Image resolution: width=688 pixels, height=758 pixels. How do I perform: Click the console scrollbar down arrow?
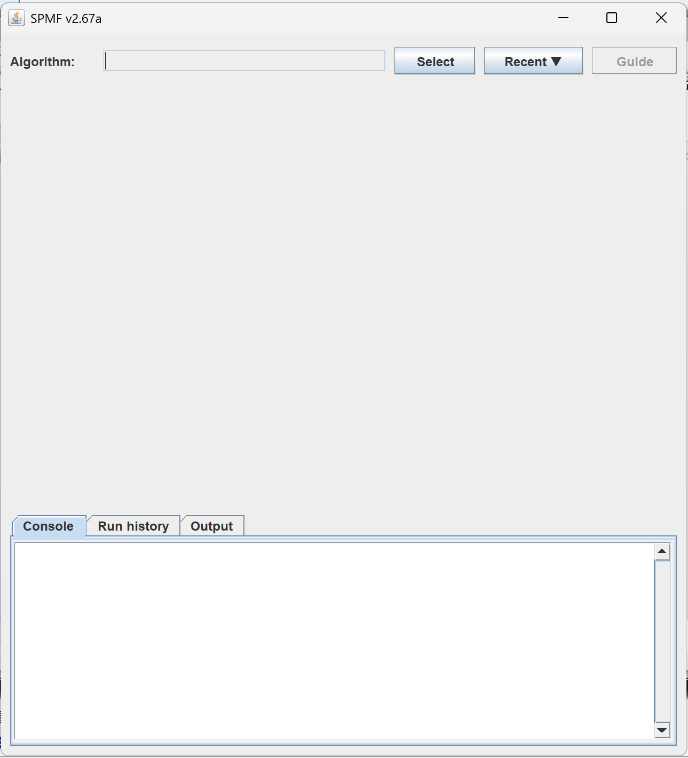(662, 730)
